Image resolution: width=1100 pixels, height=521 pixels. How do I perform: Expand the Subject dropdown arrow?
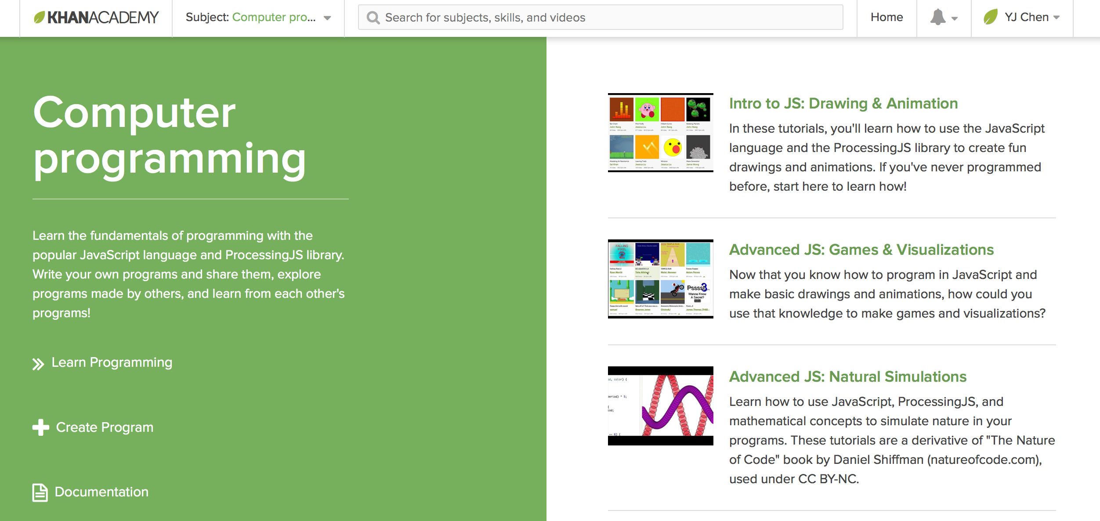point(327,18)
